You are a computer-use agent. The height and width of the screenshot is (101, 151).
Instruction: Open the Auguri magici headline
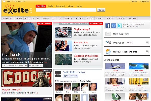[x=12, y=89]
